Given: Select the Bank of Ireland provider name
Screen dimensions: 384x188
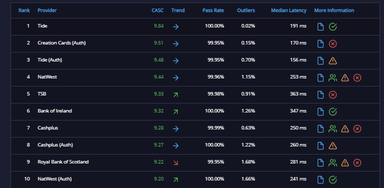Looking at the screenshot, I should coord(55,111).
